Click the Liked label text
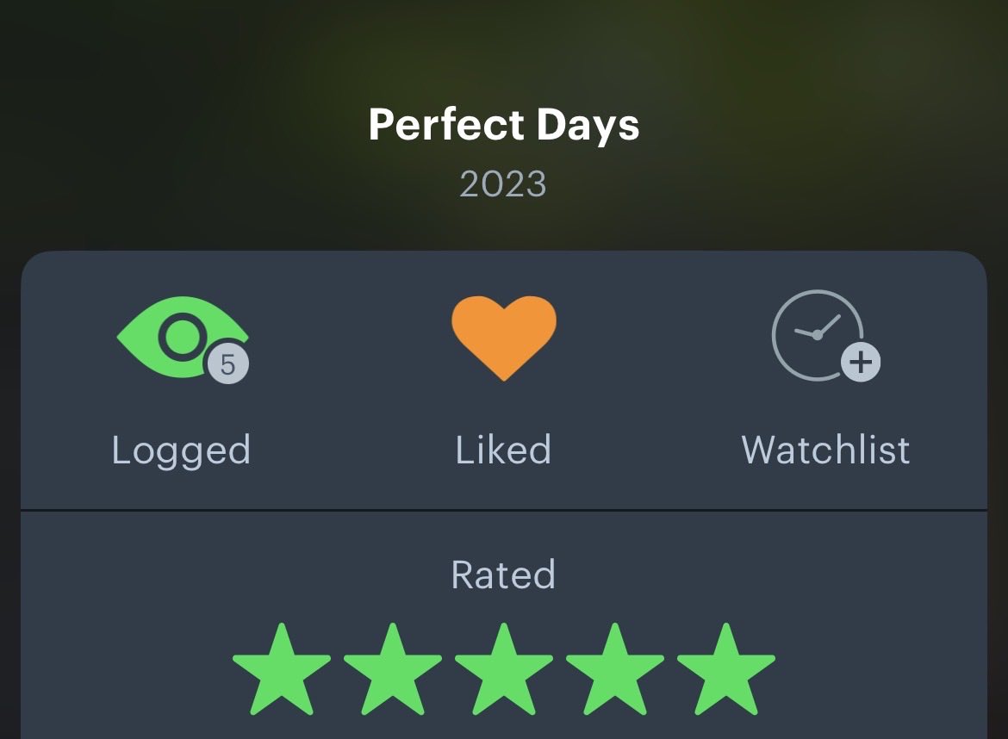Viewport: 1008px width, 739px height. 503,450
